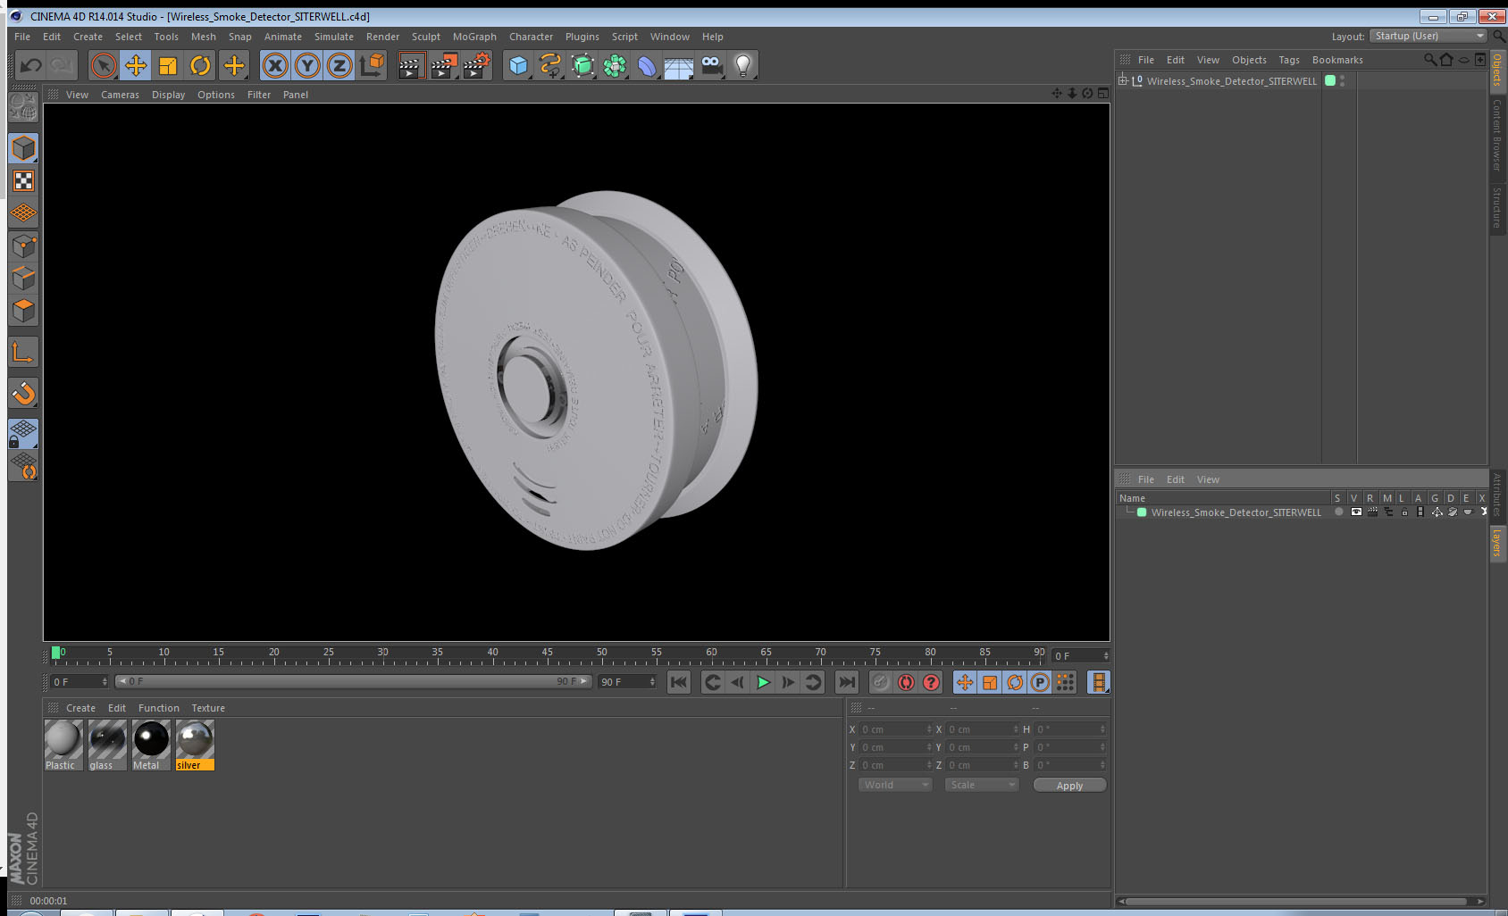Step to the previous frame
1508x916 pixels.
(737, 682)
